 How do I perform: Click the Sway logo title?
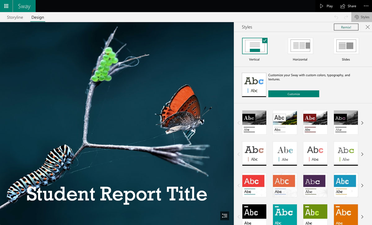pyautogui.click(x=24, y=6)
